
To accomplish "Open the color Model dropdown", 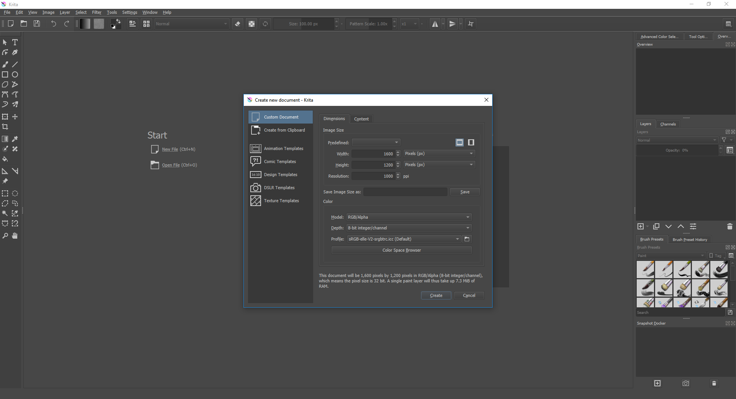I will (409, 217).
